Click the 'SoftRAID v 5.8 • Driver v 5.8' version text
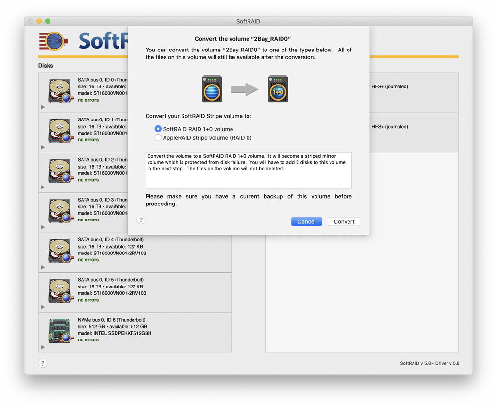 [x=430, y=363]
